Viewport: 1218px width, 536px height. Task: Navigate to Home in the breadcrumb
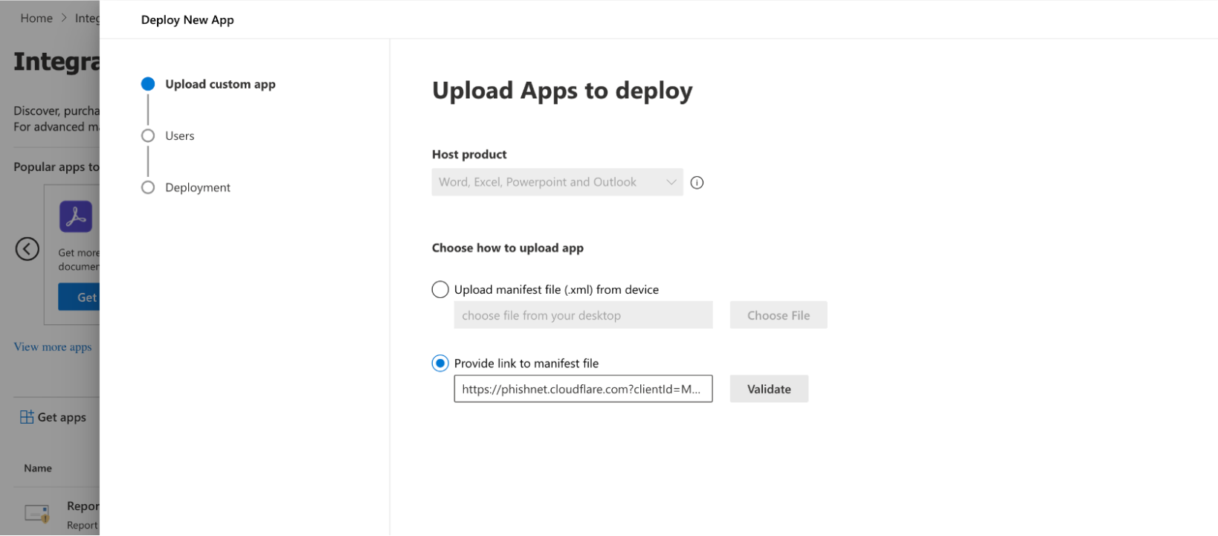click(36, 19)
